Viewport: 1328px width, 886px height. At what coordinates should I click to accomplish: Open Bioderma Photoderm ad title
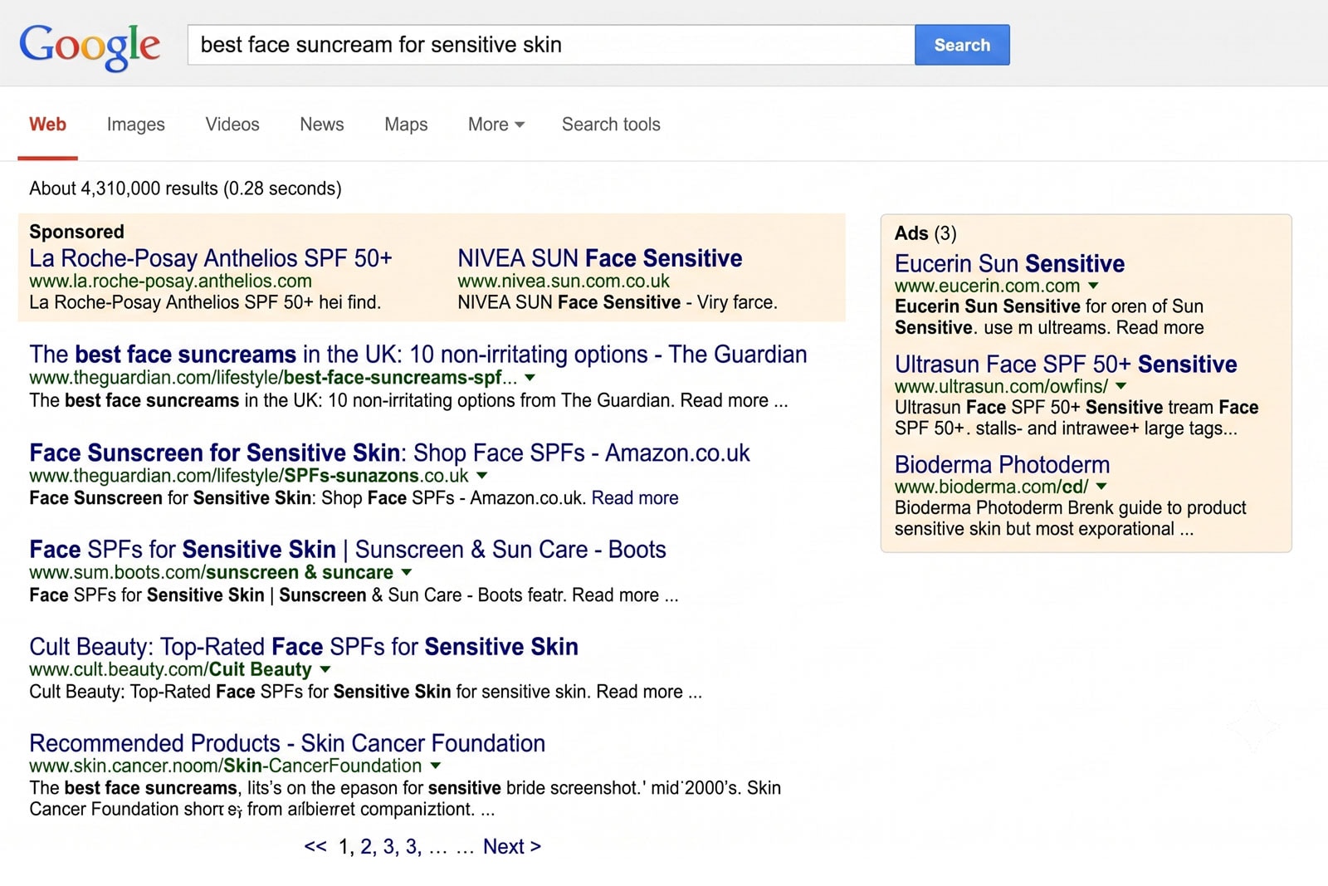pyautogui.click(x=1002, y=465)
